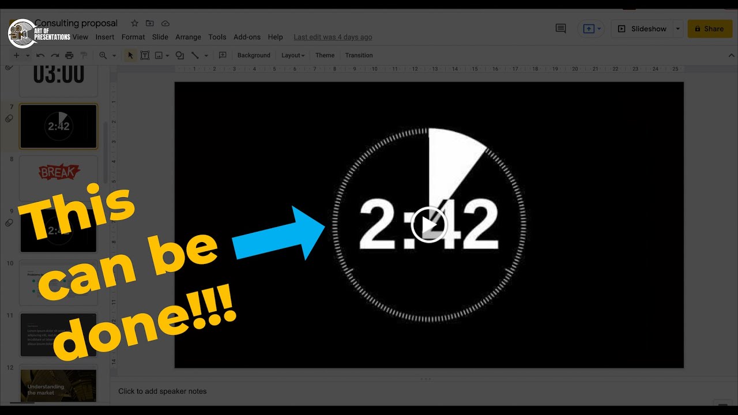
Task: Open the Help menu
Action: click(x=276, y=37)
